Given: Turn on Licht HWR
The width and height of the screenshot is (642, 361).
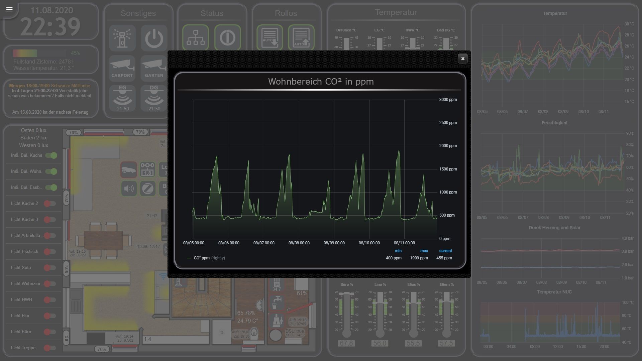Looking at the screenshot, I should pyautogui.click(x=50, y=300).
